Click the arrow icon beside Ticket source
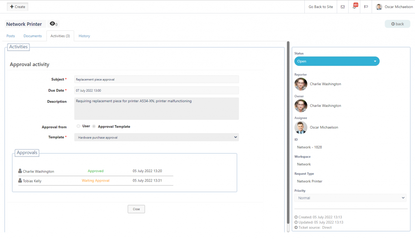415x239 pixels. click(x=296, y=228)
